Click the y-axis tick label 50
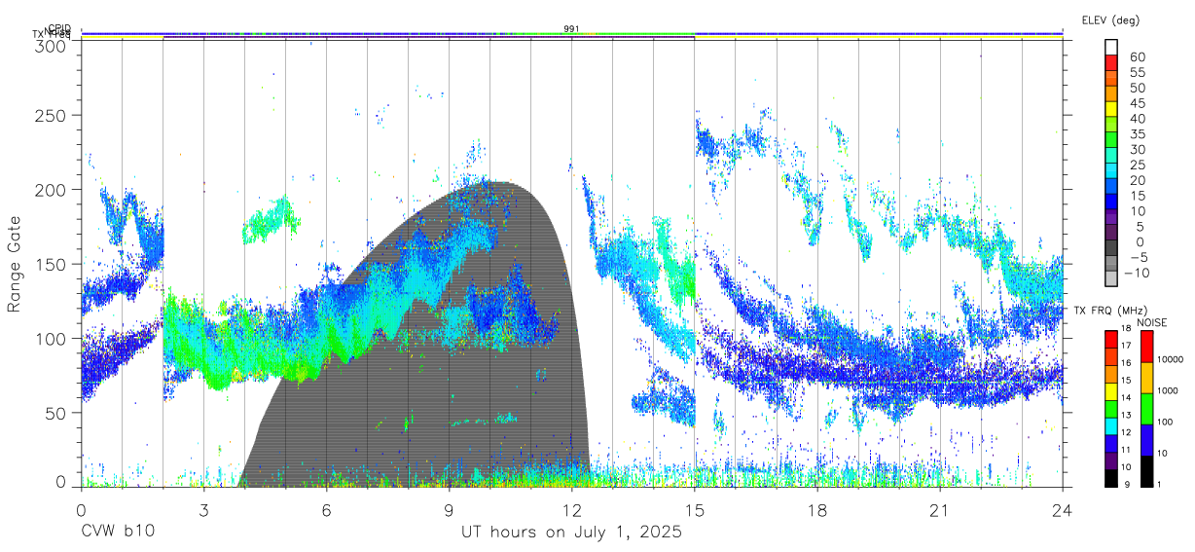This screenshot has height=552, width=1195. point(54,413)
